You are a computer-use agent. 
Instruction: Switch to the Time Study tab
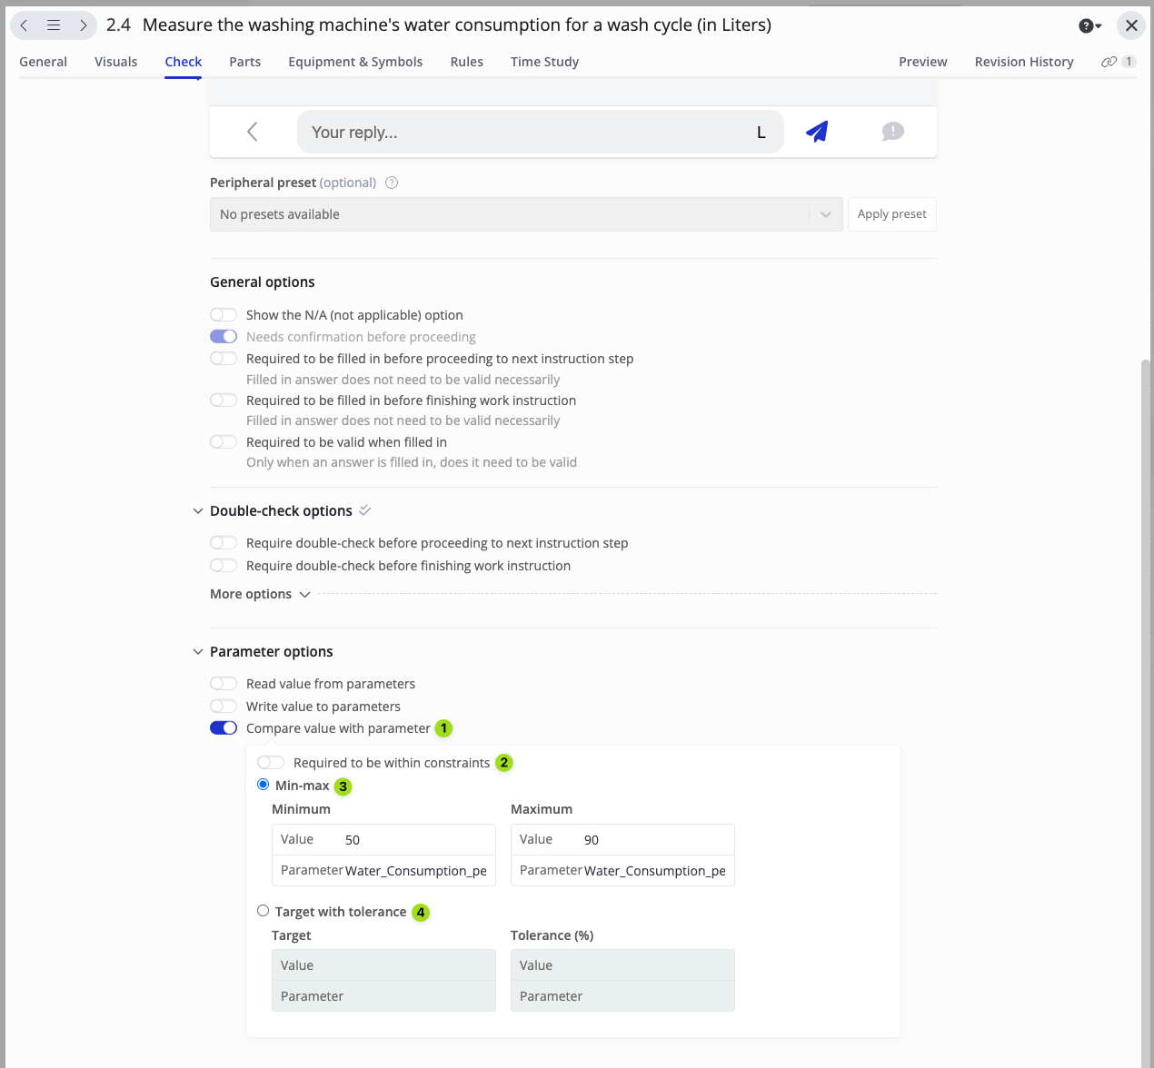pos(544,62)
